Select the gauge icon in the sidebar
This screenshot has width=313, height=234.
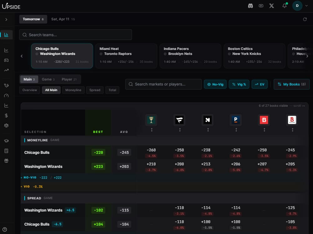[6, 96]
